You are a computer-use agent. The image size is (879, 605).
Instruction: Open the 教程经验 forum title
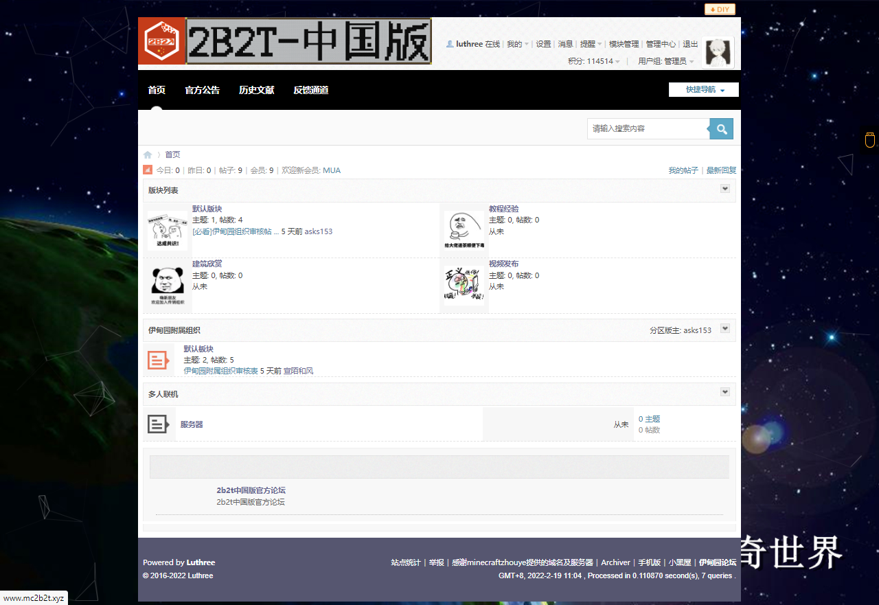coord(503,209)
